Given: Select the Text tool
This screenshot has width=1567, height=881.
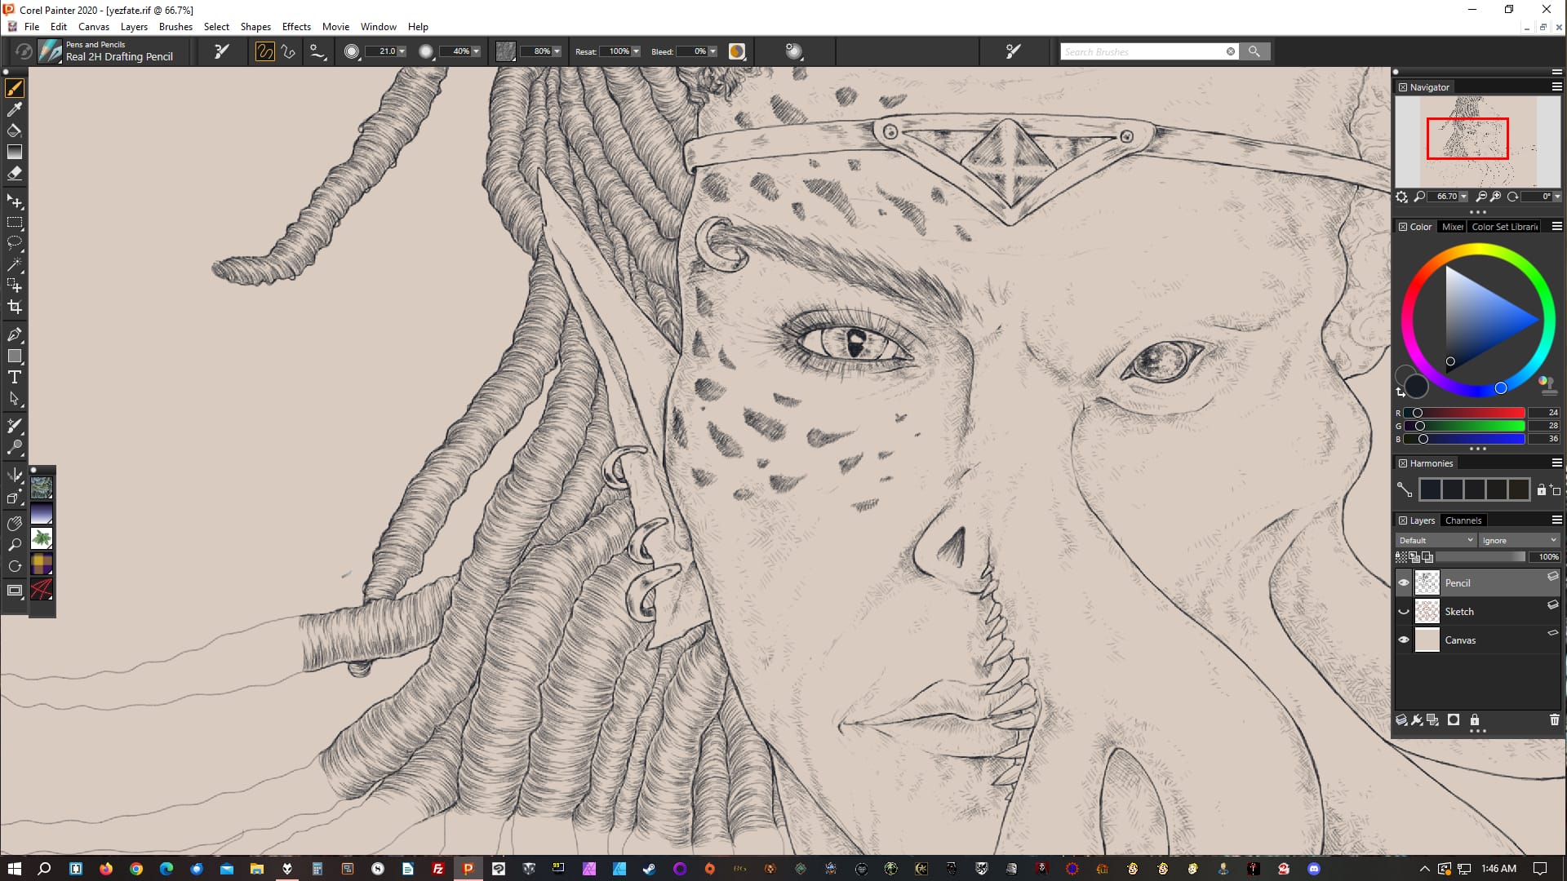Looking at the screenshot, I should [x=14, y=377].
